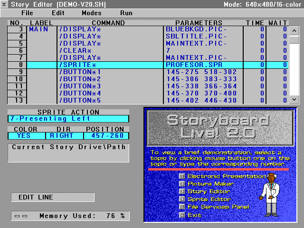Screen dimensions: 304x228
Task: Open the File menu
Action: tap(27, 13)
